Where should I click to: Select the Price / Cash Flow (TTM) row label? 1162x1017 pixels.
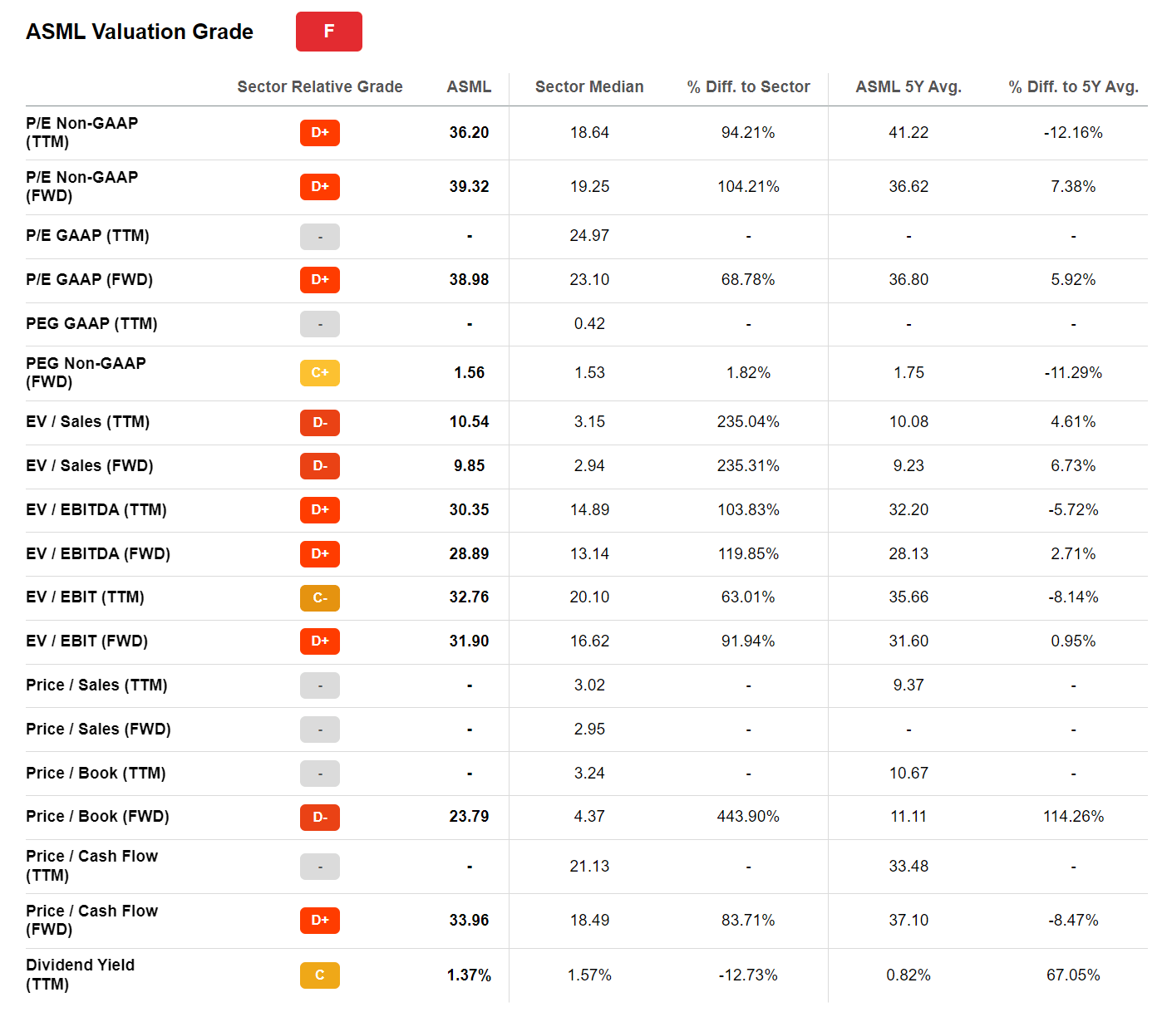point(91,866)
